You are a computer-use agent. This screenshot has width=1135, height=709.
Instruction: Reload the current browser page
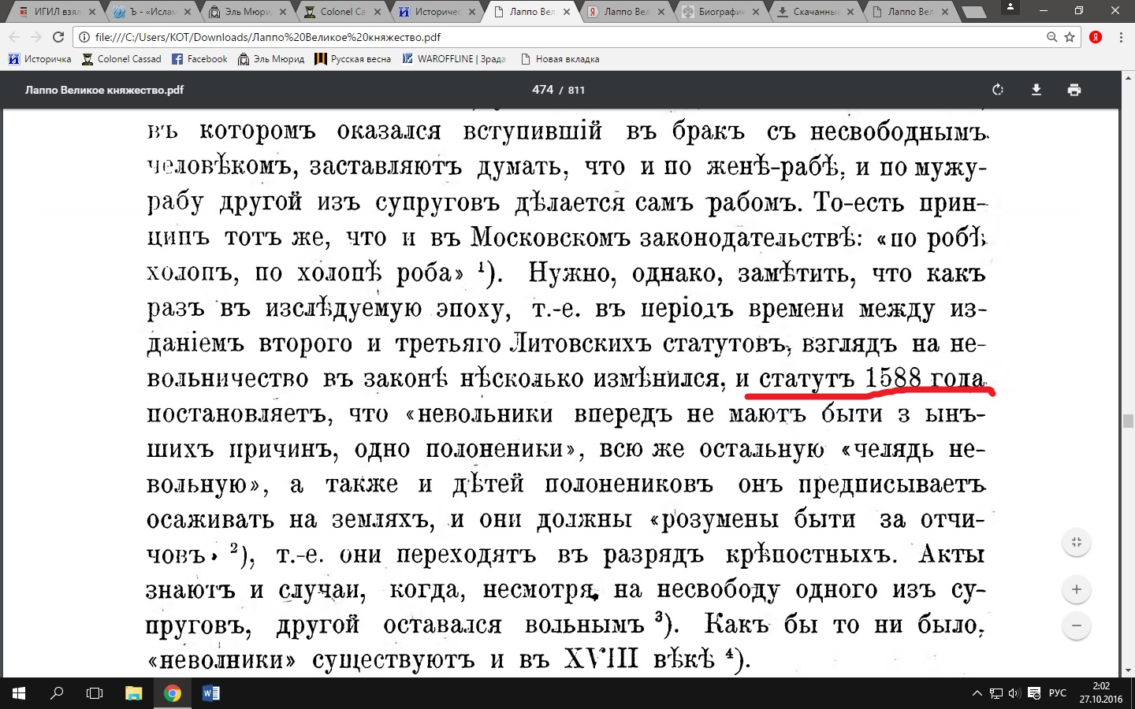coord(58,37)
